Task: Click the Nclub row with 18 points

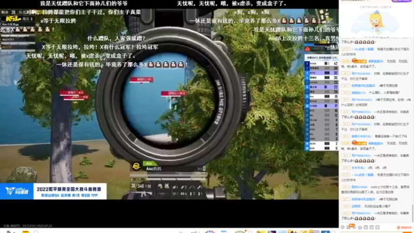Action: coord(321,101)
